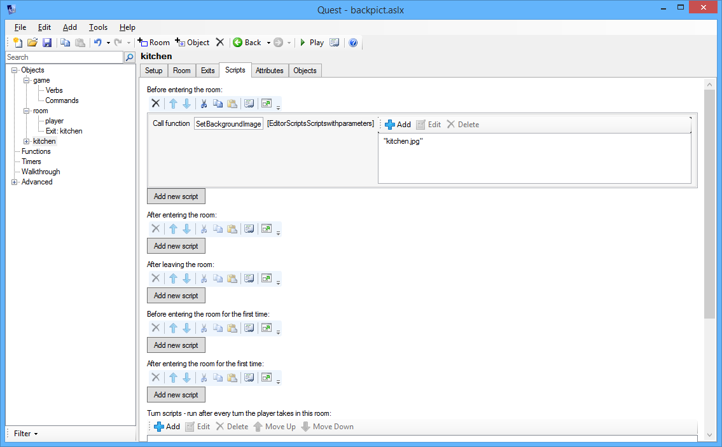Image resolution: width=722 pixels, height=447 pixels.
Task: Click the search magnifier icon
Action: tap(130, 57)
